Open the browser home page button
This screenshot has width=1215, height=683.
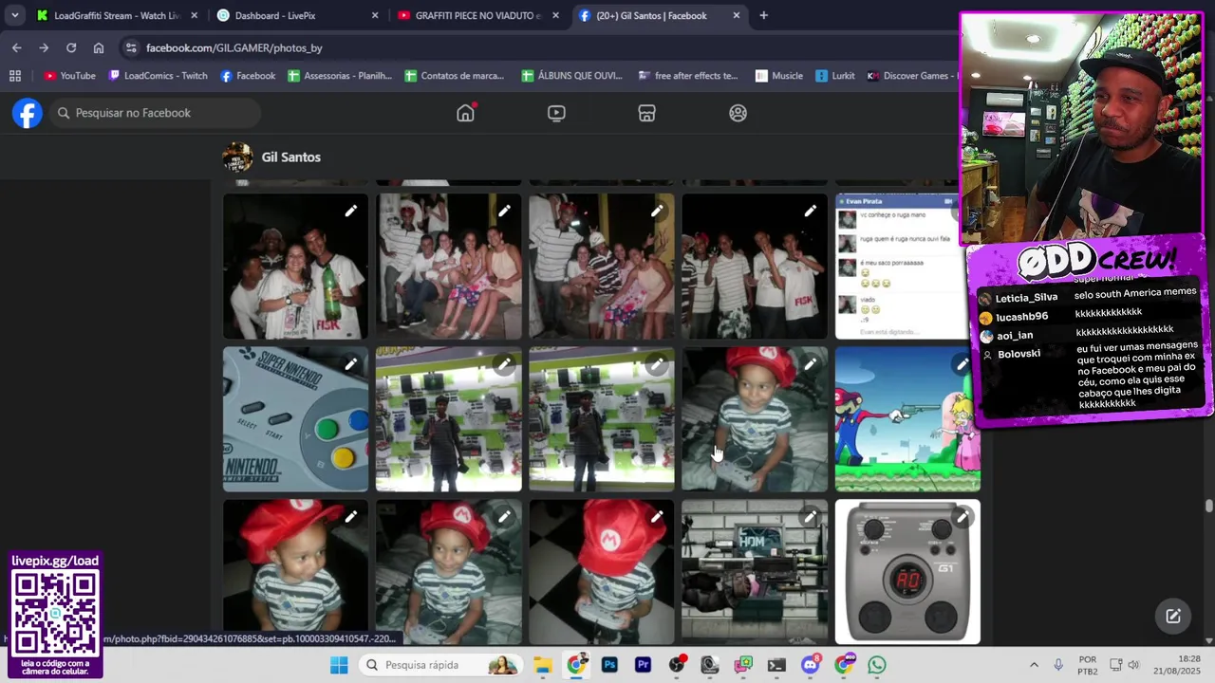click(99, 47)
